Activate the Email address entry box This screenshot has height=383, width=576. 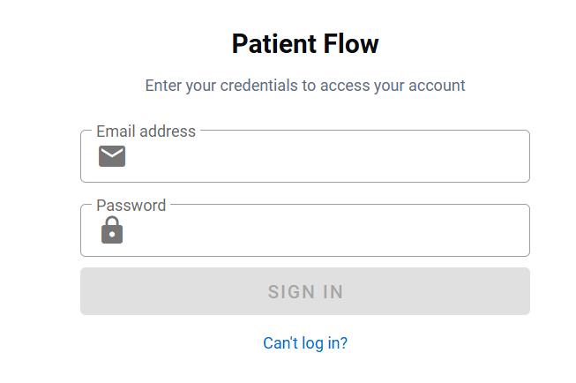click(x=326, y=157)
